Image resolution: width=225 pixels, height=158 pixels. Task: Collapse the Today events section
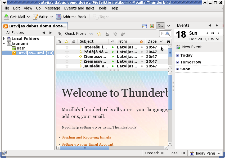(178, 55)
